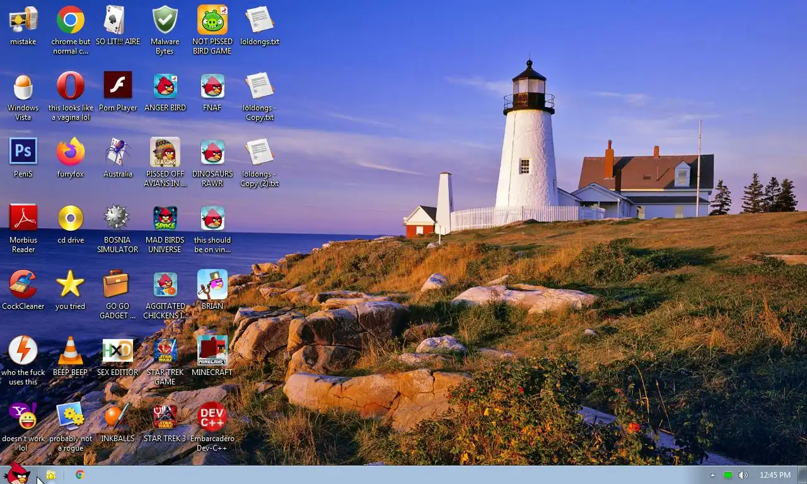The image size is (807, 484).
Task: Open the 'MAD BIRDS UNIVERSE' Space icon
Action: 165,228
